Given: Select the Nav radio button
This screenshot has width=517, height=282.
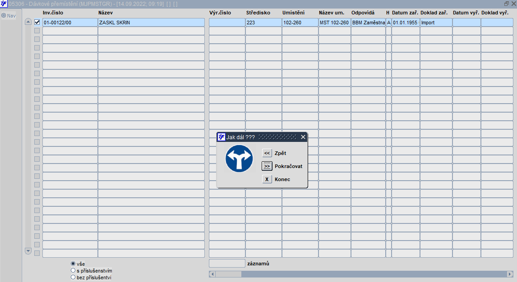Looking at the screenshot, I should (x=4, y=15).
